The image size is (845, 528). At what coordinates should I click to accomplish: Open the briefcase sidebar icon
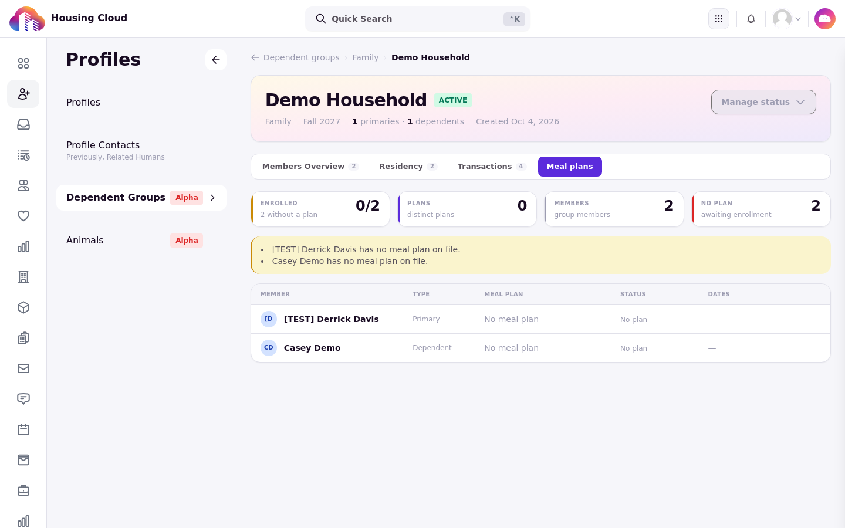[x=23, y=490]
